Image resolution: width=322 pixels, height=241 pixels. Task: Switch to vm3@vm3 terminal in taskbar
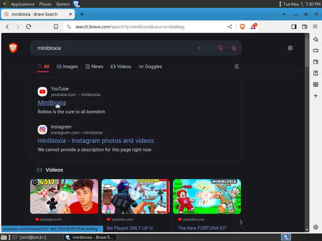(29, 237)
